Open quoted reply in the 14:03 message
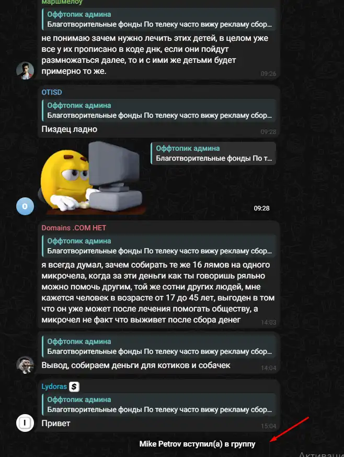Image resolution: width=344 pixels, height=457 pixels. tap(159, 246)
